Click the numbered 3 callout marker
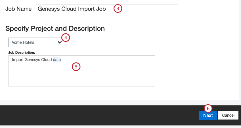Screen dimensions: 241x128 [118, 8]
